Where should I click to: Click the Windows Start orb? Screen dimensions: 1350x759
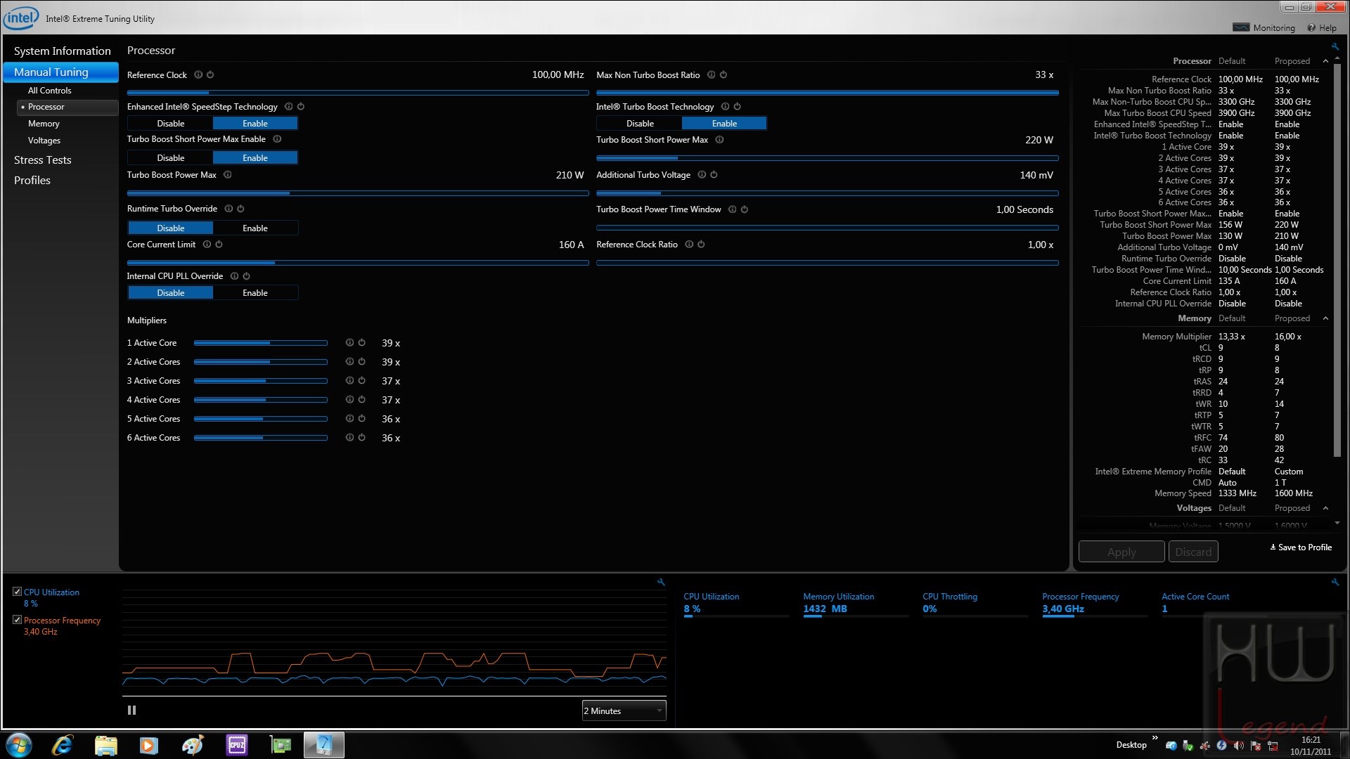(19, 745)
